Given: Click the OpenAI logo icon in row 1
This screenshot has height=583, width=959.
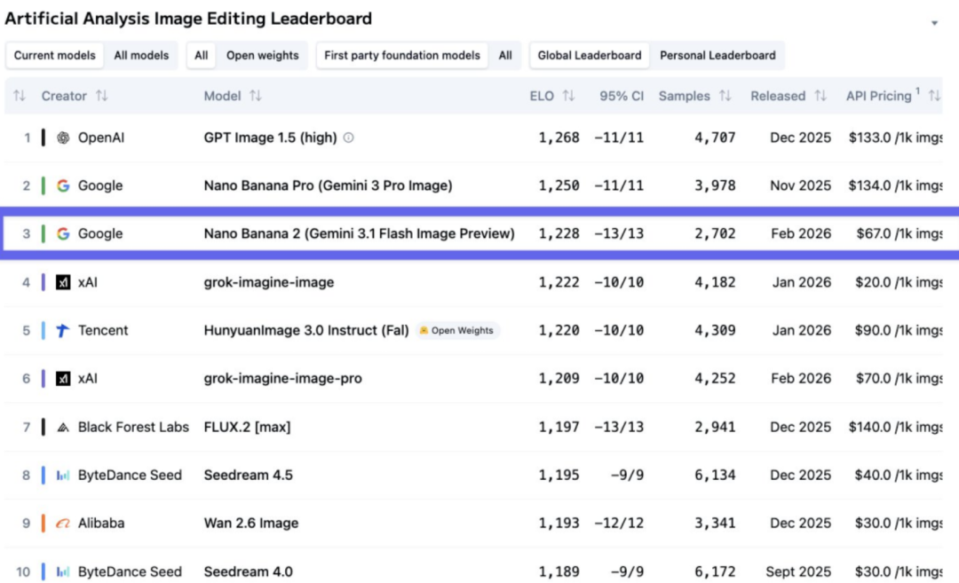Looking at the screenshot, I should click(63, 138).
